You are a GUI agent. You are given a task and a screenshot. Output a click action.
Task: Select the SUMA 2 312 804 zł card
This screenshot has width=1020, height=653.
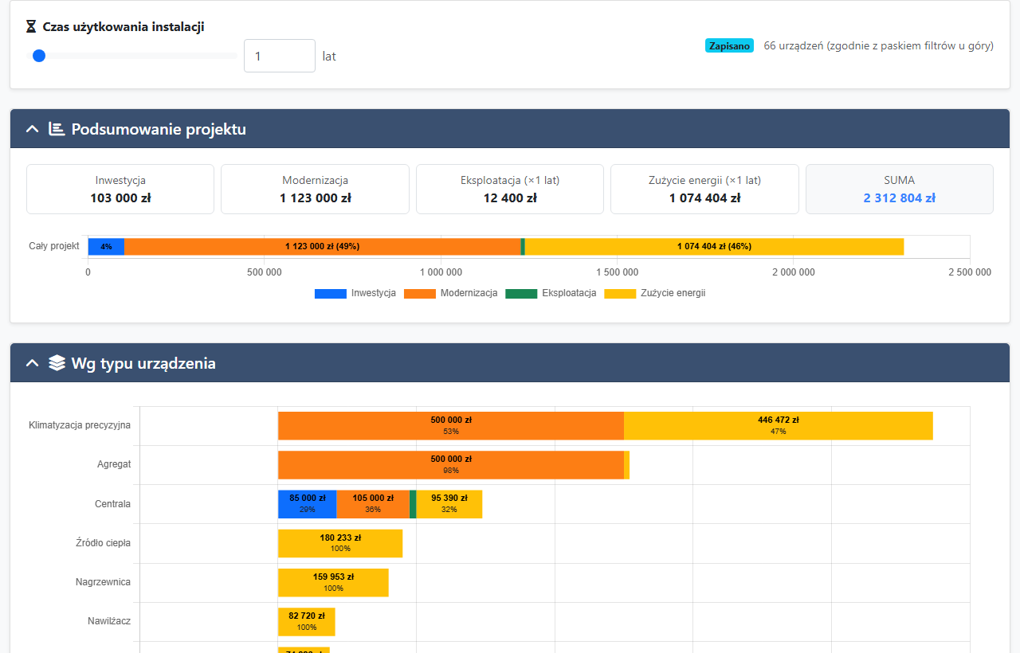[x=900, y=190]
